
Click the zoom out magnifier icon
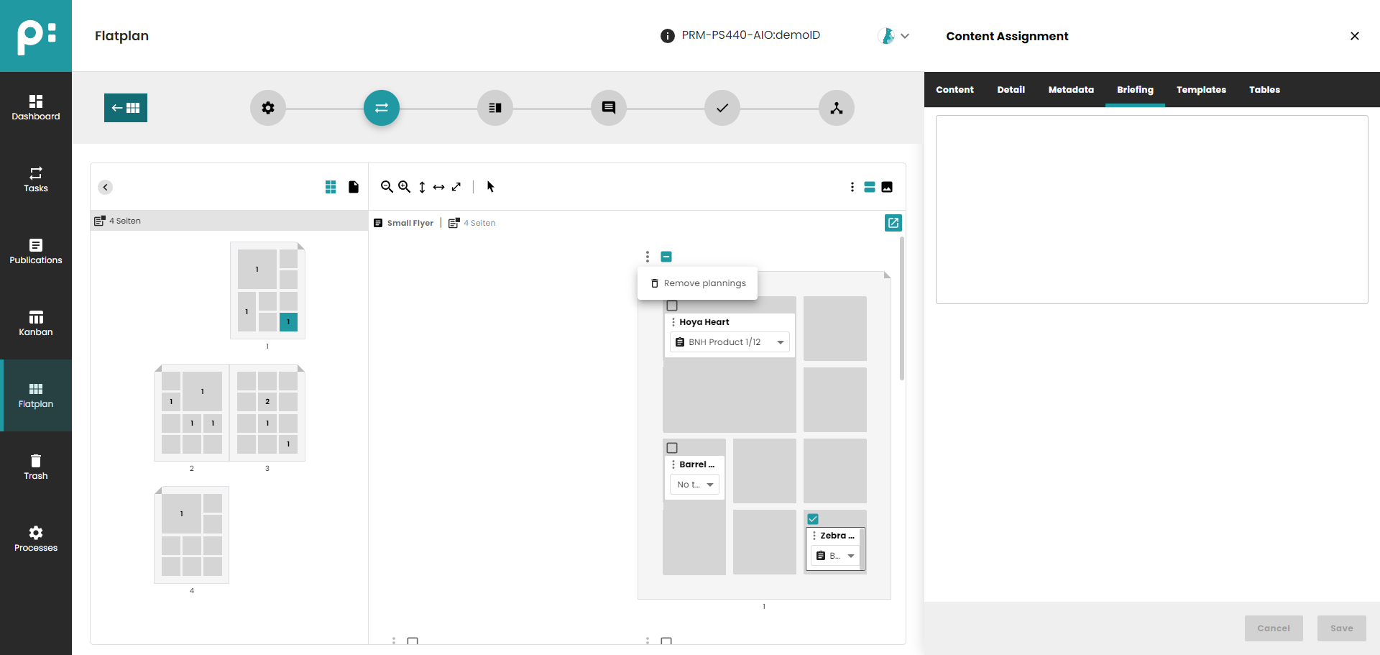coord(387,187)
